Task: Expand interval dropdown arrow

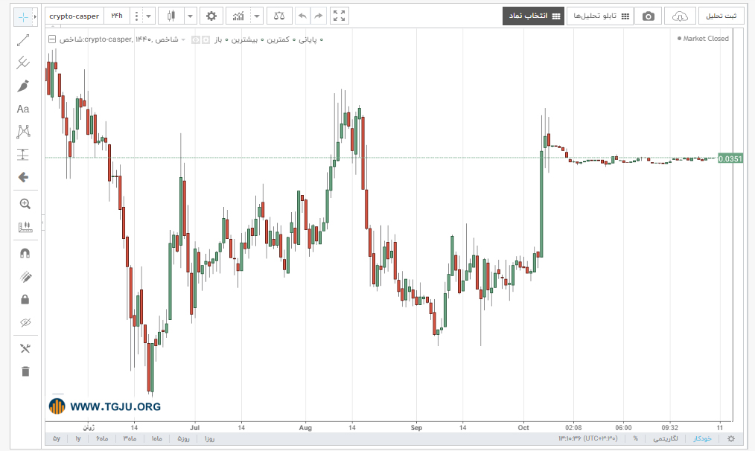Action: click(149, 16)
